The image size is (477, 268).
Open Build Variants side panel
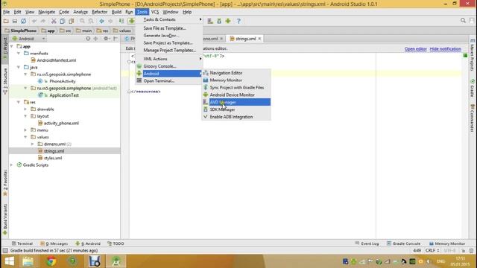point(5,220)
